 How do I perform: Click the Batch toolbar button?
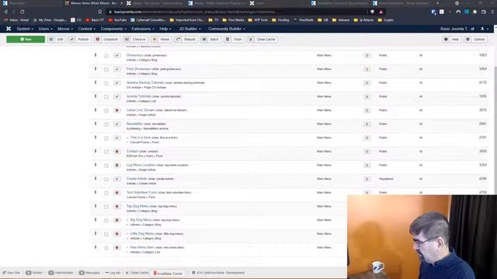210,40
